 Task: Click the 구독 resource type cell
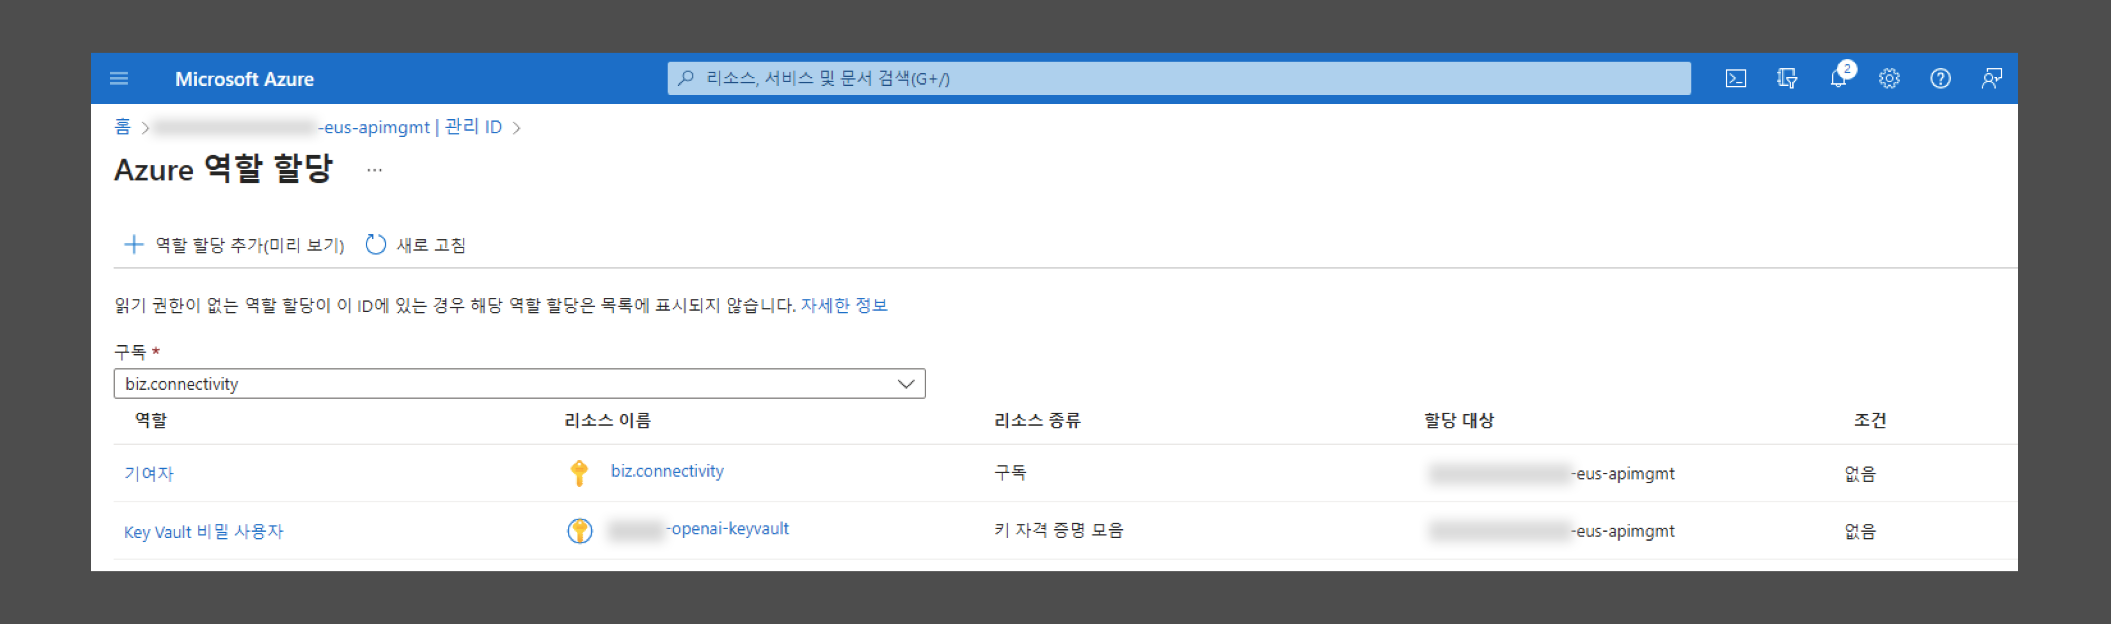[1011, 473]
